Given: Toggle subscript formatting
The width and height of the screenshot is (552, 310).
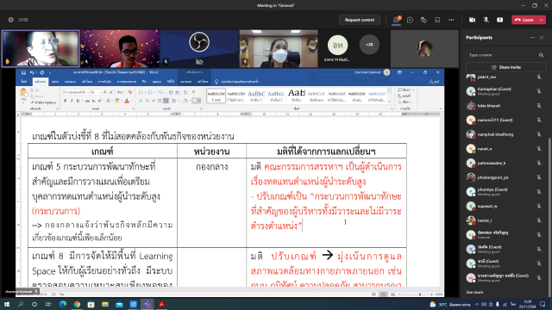Looking at the screenshot, I should click(x=94, y=101).
